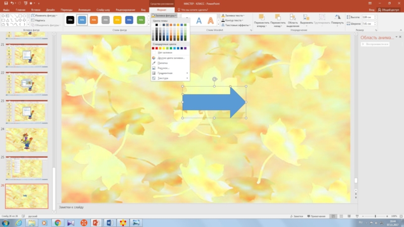Open Выровнять align objects menu
404x227 pixels.
click(x=307, y=21)
